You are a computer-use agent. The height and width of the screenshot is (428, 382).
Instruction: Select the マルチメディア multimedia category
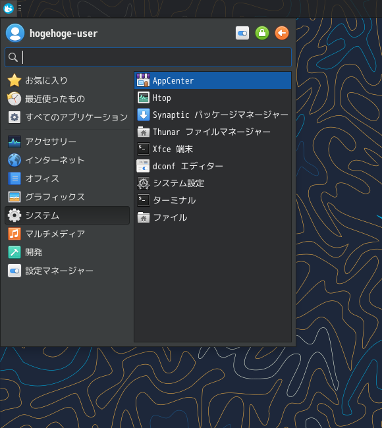coord(67,234)
